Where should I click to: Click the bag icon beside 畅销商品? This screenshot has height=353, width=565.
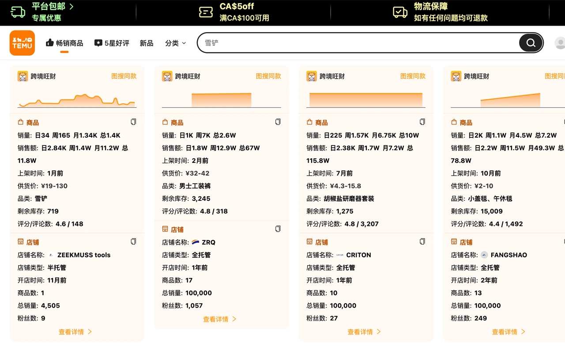pos(49,43)
